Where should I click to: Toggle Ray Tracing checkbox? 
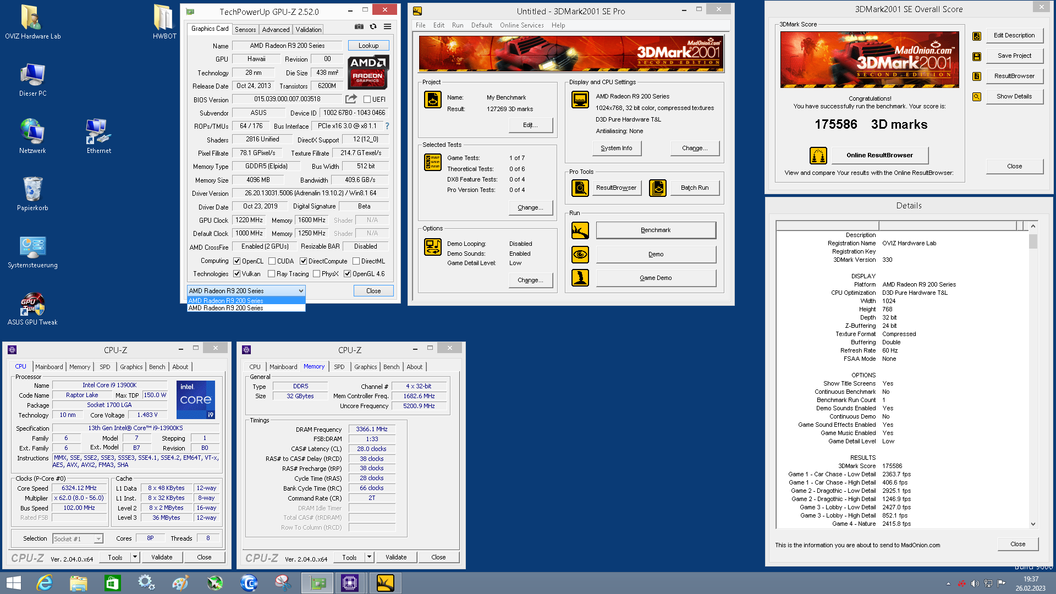point(271,274)
